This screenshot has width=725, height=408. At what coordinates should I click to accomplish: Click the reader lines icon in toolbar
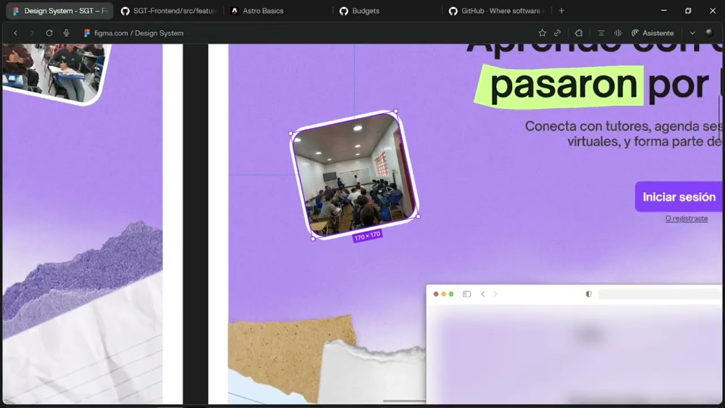(602, 33)
